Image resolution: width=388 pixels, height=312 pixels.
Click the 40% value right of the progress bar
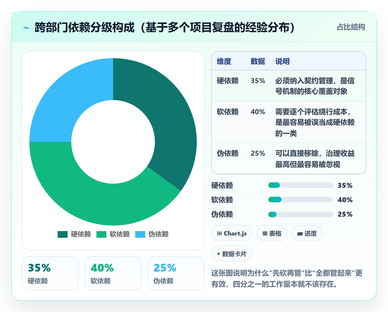coord(345,200)
